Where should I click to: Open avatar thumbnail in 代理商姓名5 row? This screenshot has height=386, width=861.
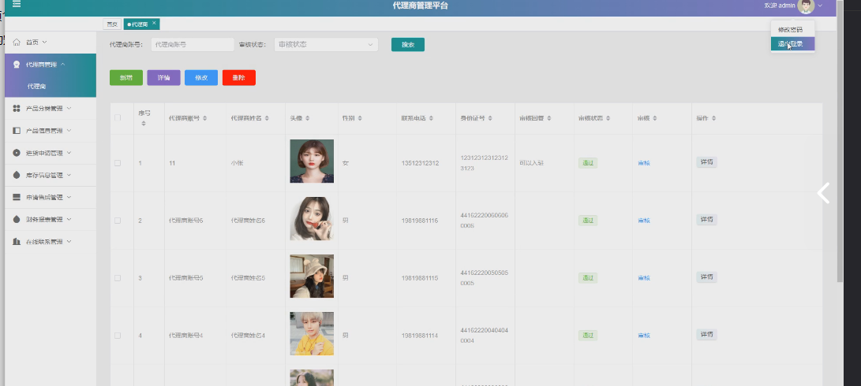click(x=312, y=277)
